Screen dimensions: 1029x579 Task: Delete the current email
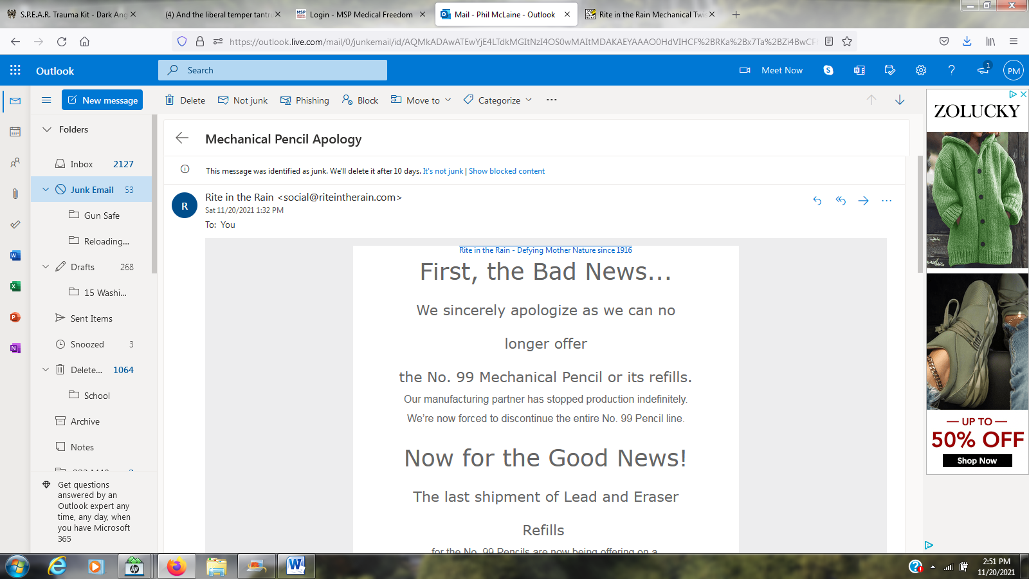(x=185, y=100)
